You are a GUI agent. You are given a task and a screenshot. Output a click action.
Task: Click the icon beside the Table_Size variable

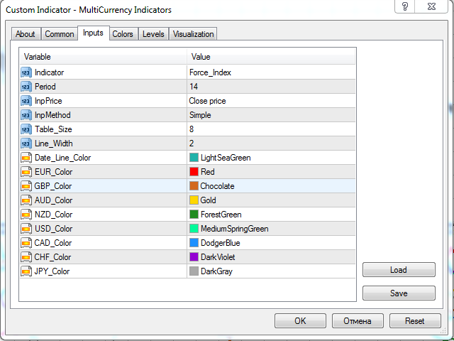(26, 129)
